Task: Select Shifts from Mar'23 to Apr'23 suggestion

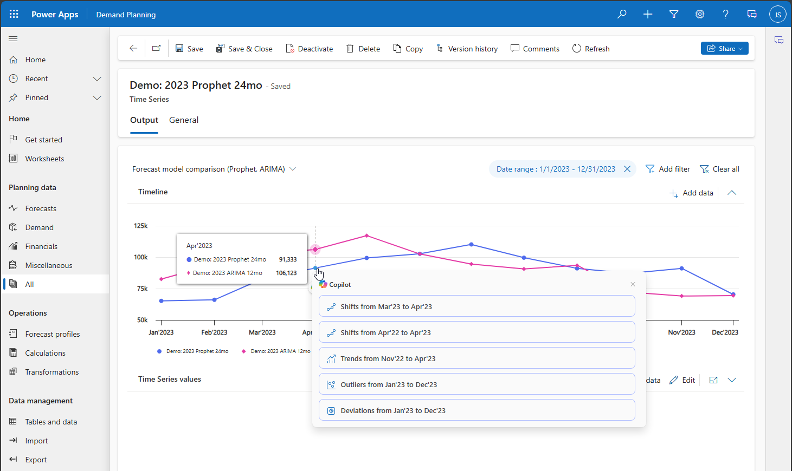Action: click(x=477, y=306)
